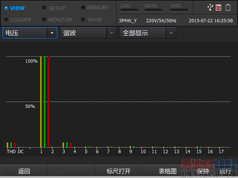Click the 返回 back button

(x=24, y=171)
